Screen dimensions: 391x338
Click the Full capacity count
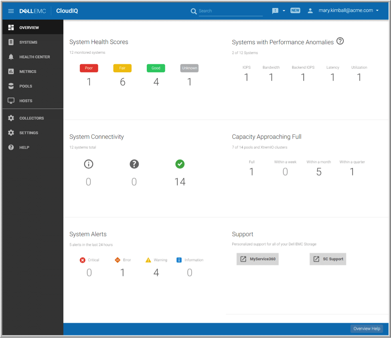[x=251, y=172]
